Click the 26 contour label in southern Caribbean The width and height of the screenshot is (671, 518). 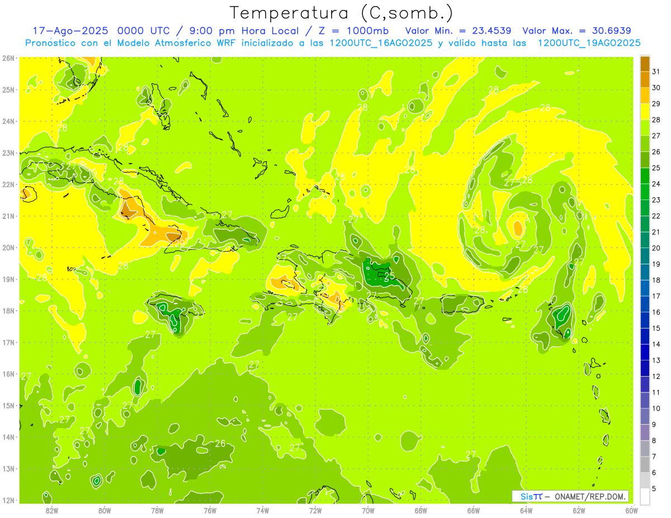pyautogui.click(x=220, y=444)
